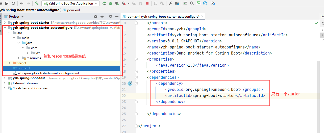
Task: Toggle the fold marker at dependencies line
Action: pos(136,77)
